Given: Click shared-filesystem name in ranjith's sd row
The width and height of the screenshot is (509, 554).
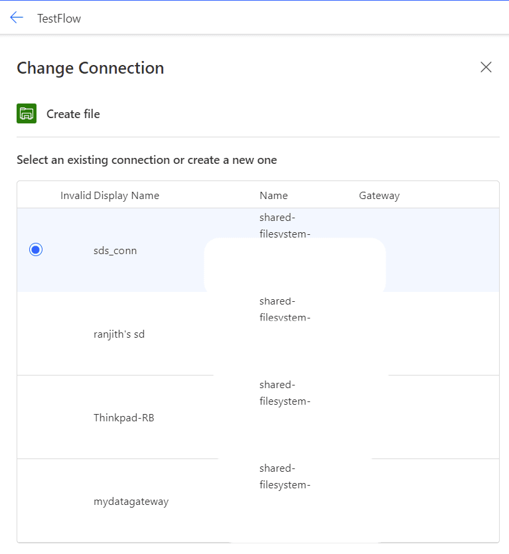Looking at the screenshot, I should [285, 309].
